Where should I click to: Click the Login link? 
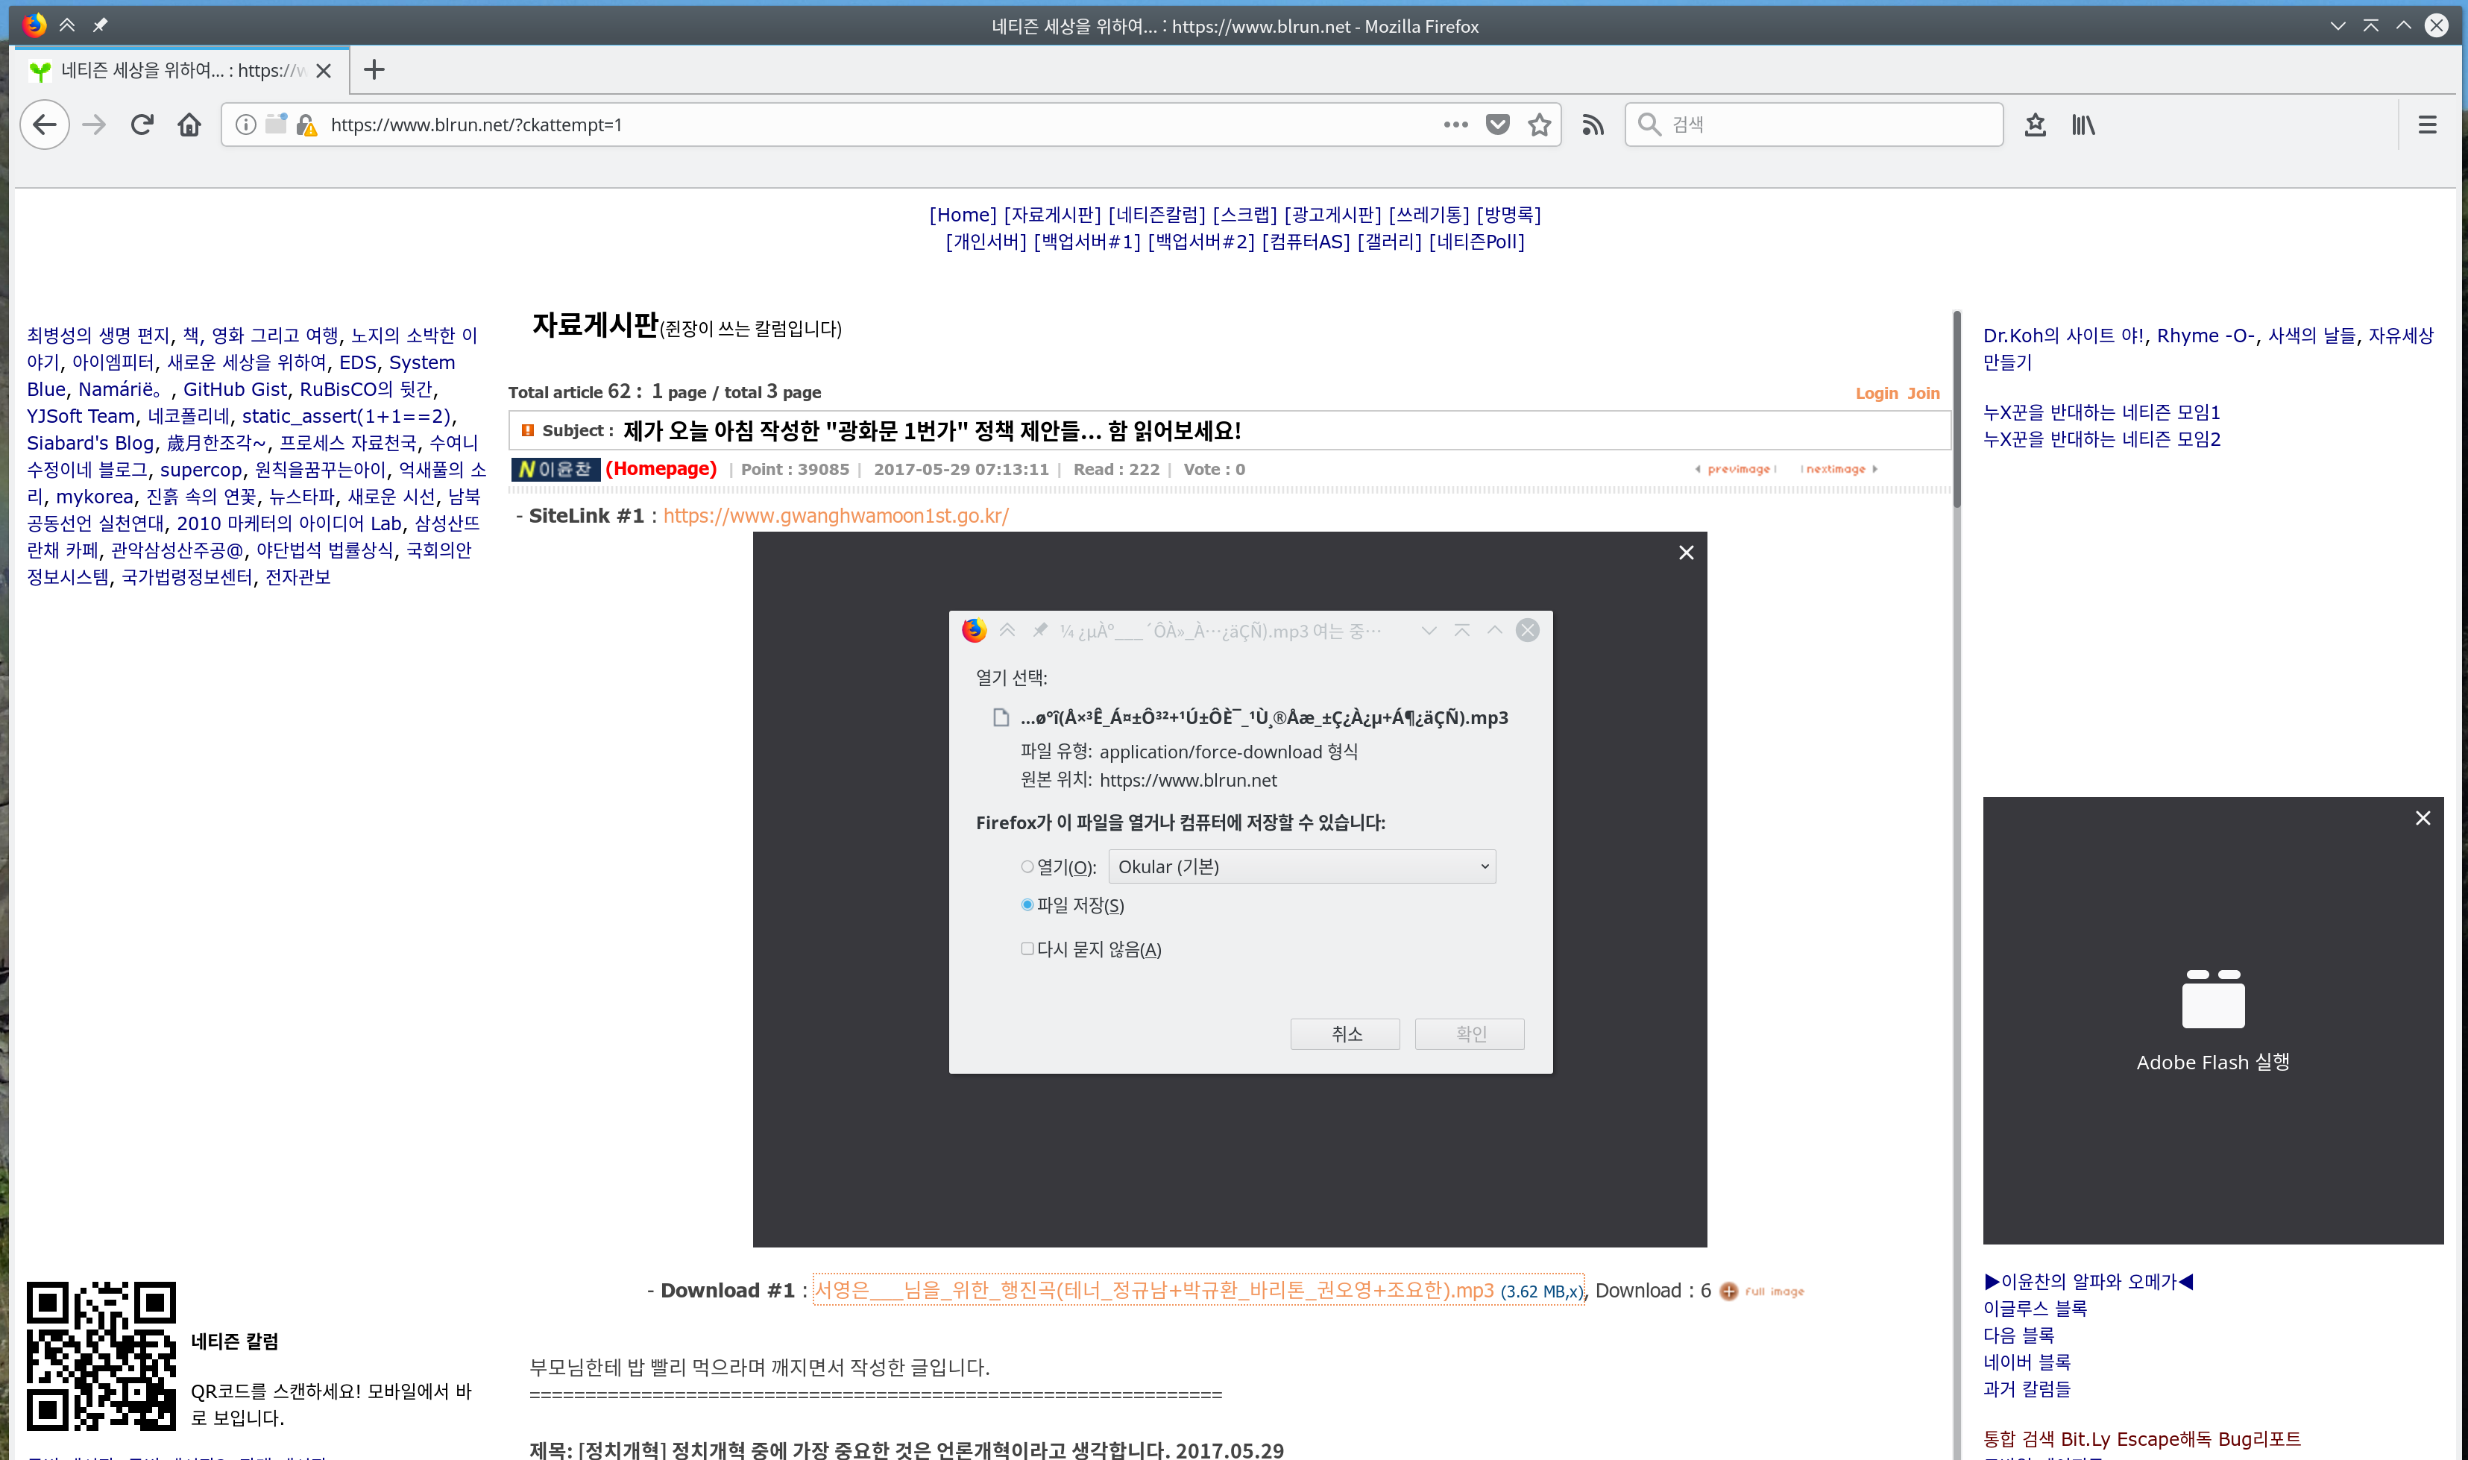pyautogui.click(x=1876, y=392)
